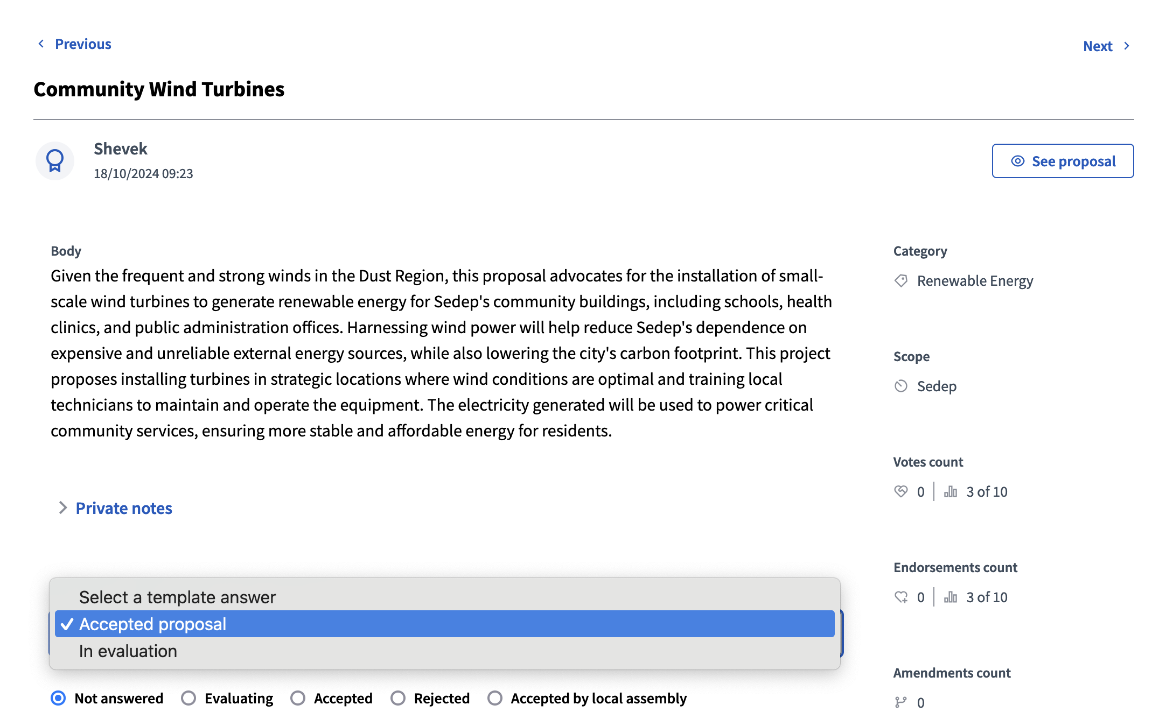Choose the Accepted proposal template option
The height and width of the screenshot is (719, 1159).
pyautogui.click(x=153, y=624)
